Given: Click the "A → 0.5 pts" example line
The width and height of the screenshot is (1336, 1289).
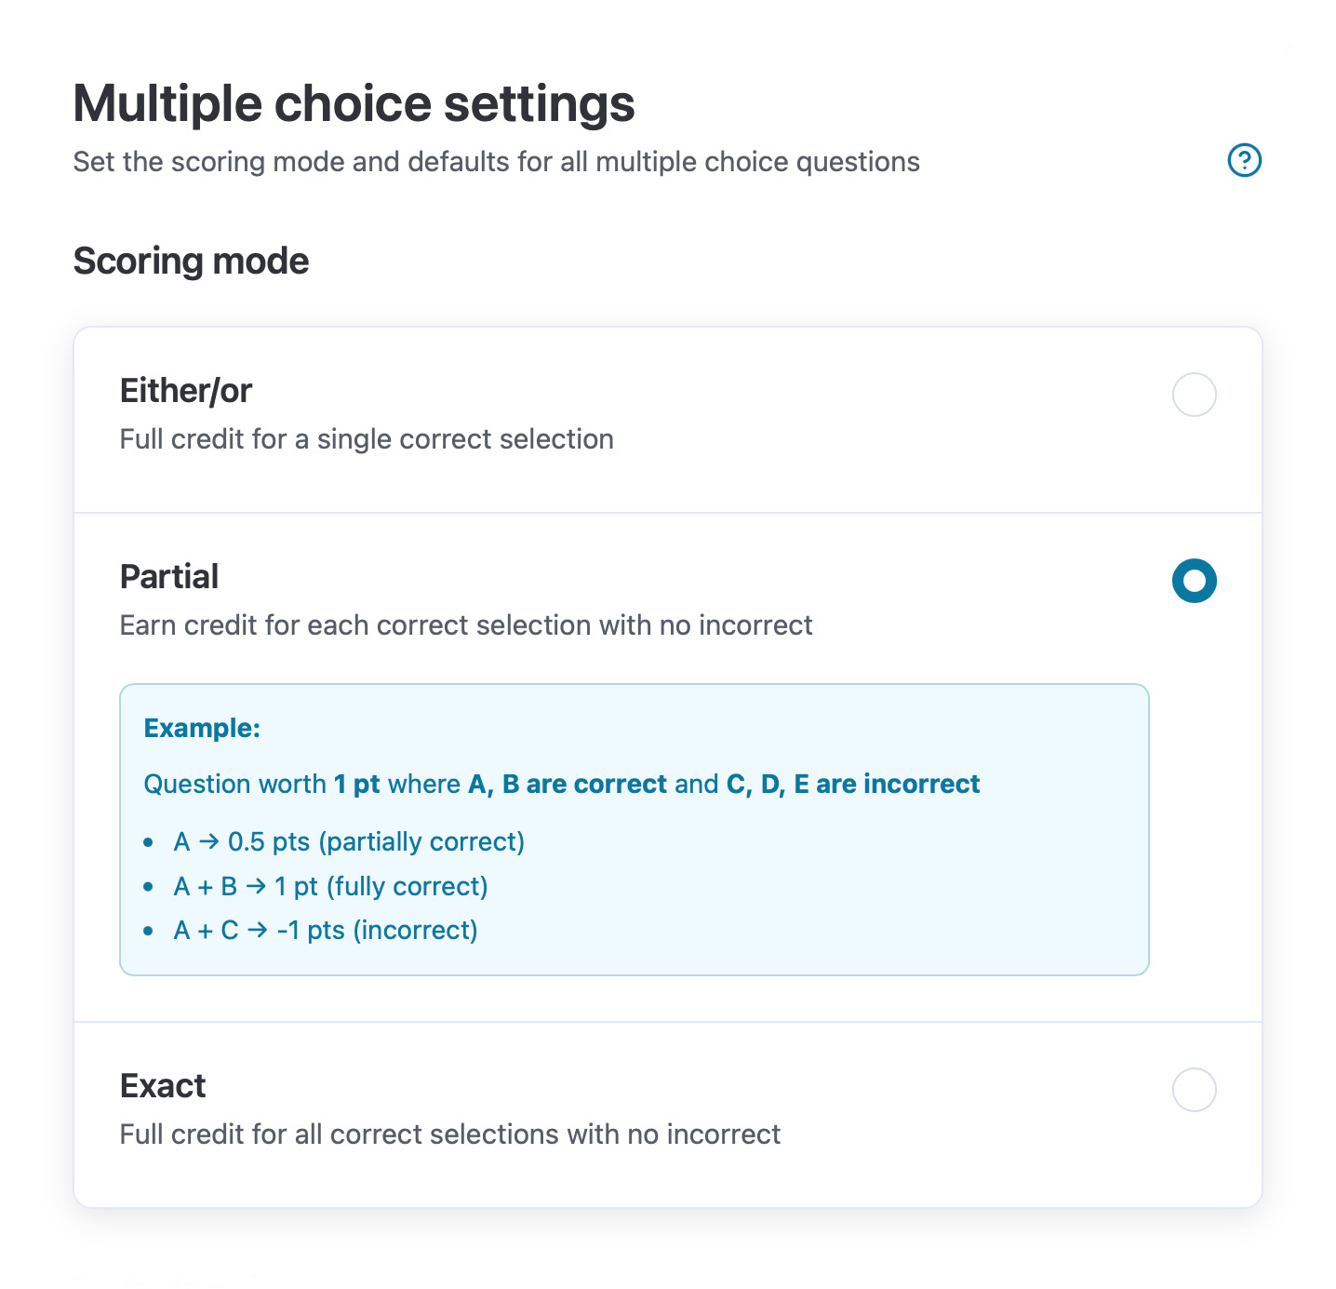Looking at the screenshot, I should (x=349, y=842).
